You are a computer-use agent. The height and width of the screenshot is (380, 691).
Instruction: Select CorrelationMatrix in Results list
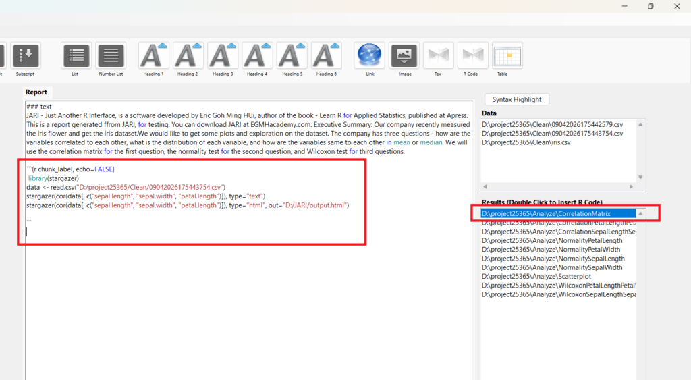(547, 214)
